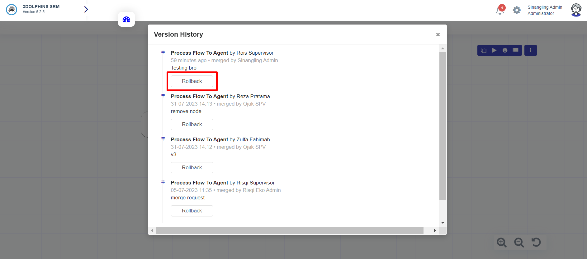Zoom in on the canvas
587x259 pixels.
pyautogui.click(x=502, y=242)
